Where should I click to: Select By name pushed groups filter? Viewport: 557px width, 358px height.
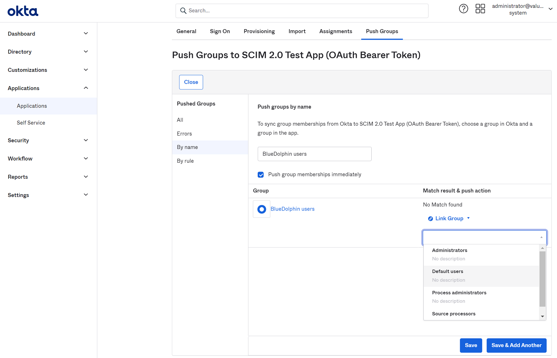[210, 147]
